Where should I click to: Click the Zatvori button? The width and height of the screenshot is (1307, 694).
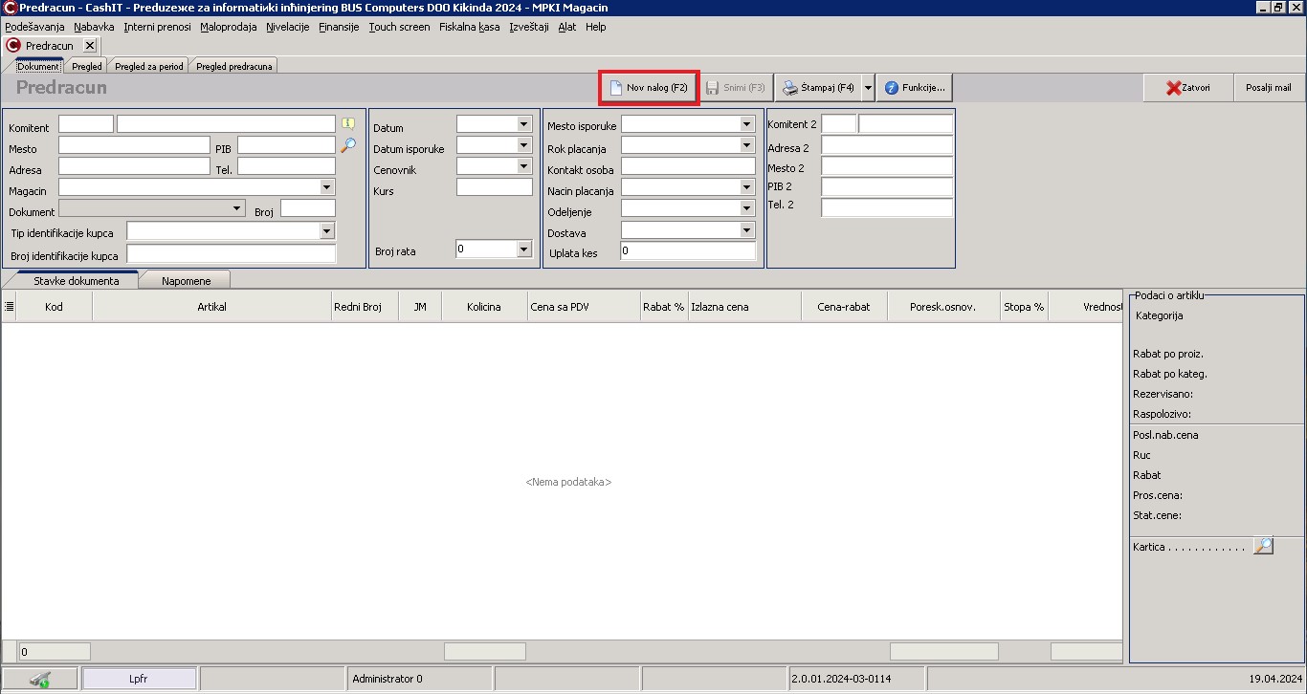point(1188,87)
